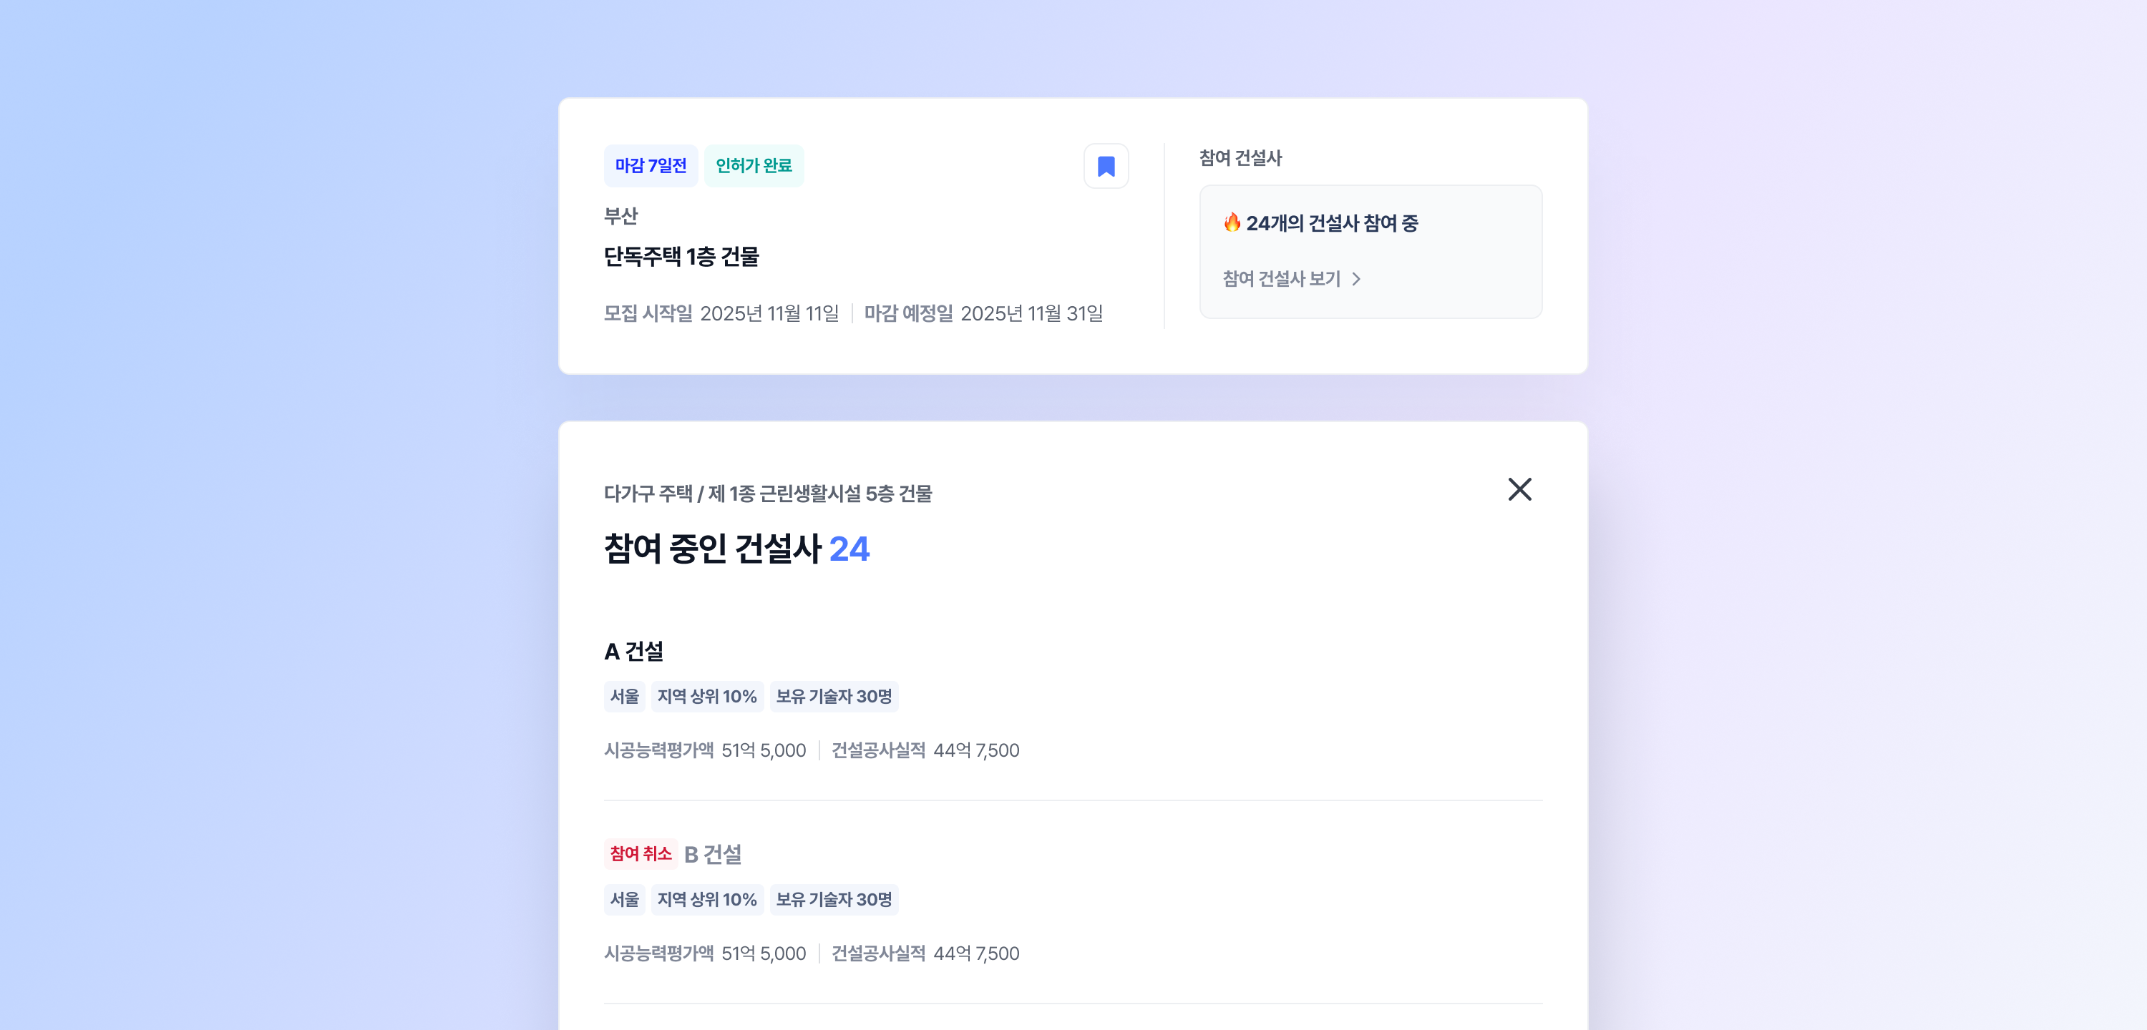Open the 단독주택 1층 건물 project title
Screen dimensions: 2147x1030
[x=681, y=257]
